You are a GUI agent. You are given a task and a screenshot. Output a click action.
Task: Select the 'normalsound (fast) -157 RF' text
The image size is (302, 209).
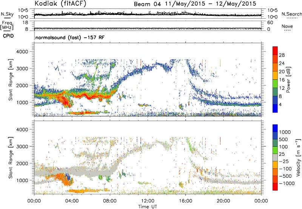coord(70,37)
